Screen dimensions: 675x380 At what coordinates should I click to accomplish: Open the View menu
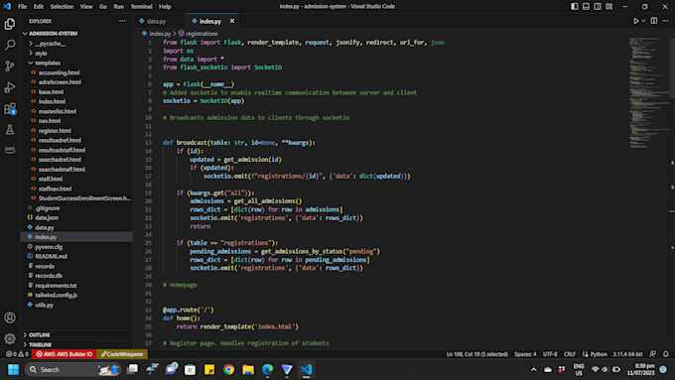coord(86,7)
